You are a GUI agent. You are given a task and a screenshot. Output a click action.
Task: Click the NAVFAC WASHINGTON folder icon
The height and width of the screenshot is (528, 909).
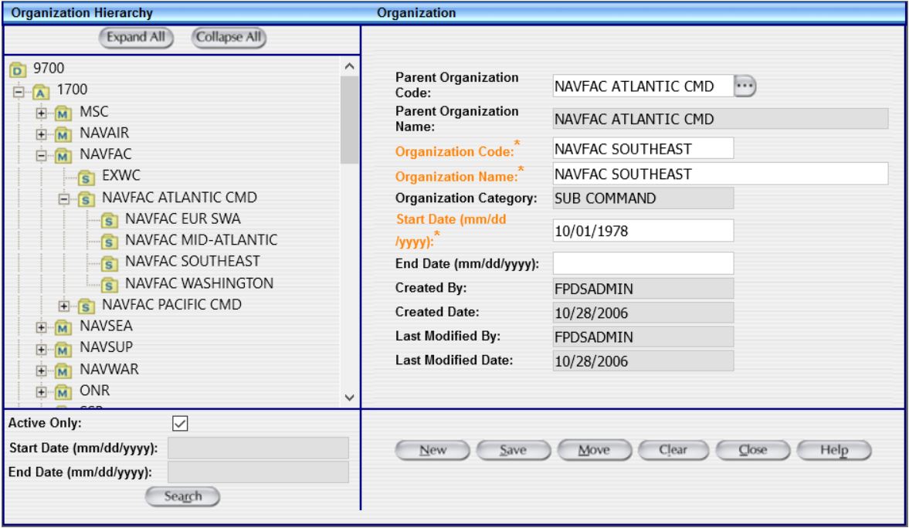109,285
